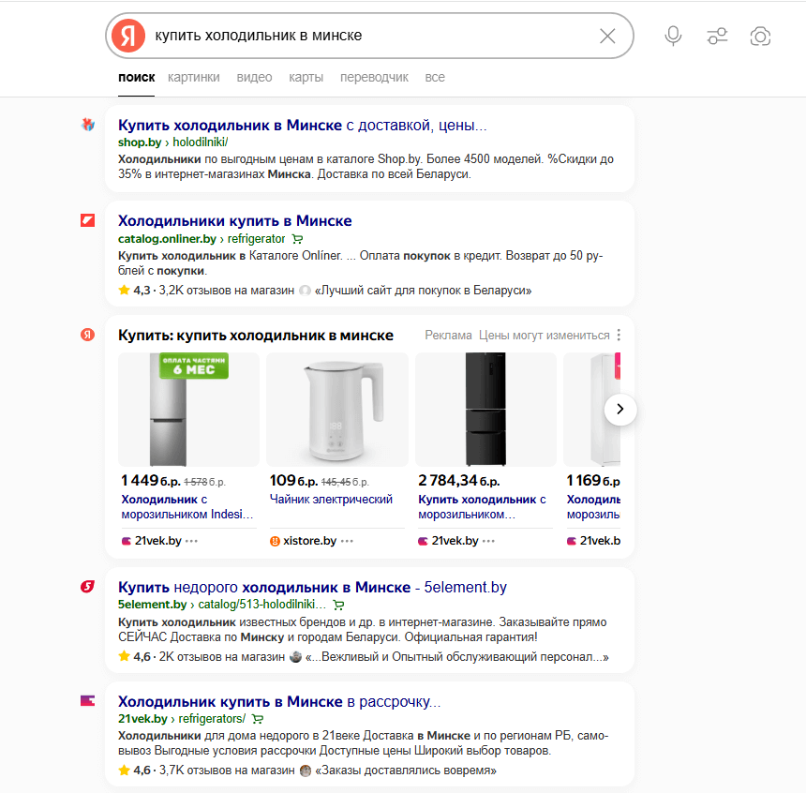
Task: Click the partially visible white fridge thumbnail
Action: (591, 410)
